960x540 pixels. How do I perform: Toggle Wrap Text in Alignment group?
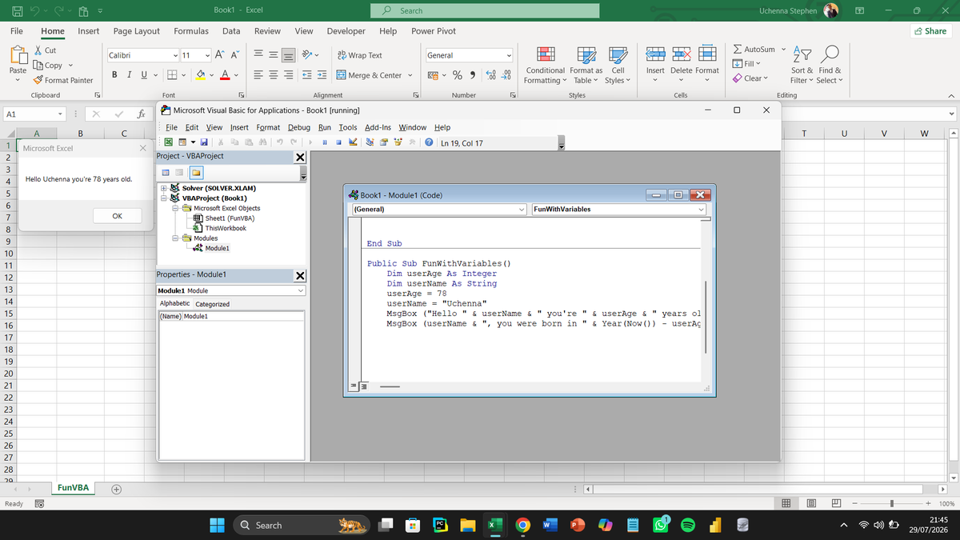[360, 55]
